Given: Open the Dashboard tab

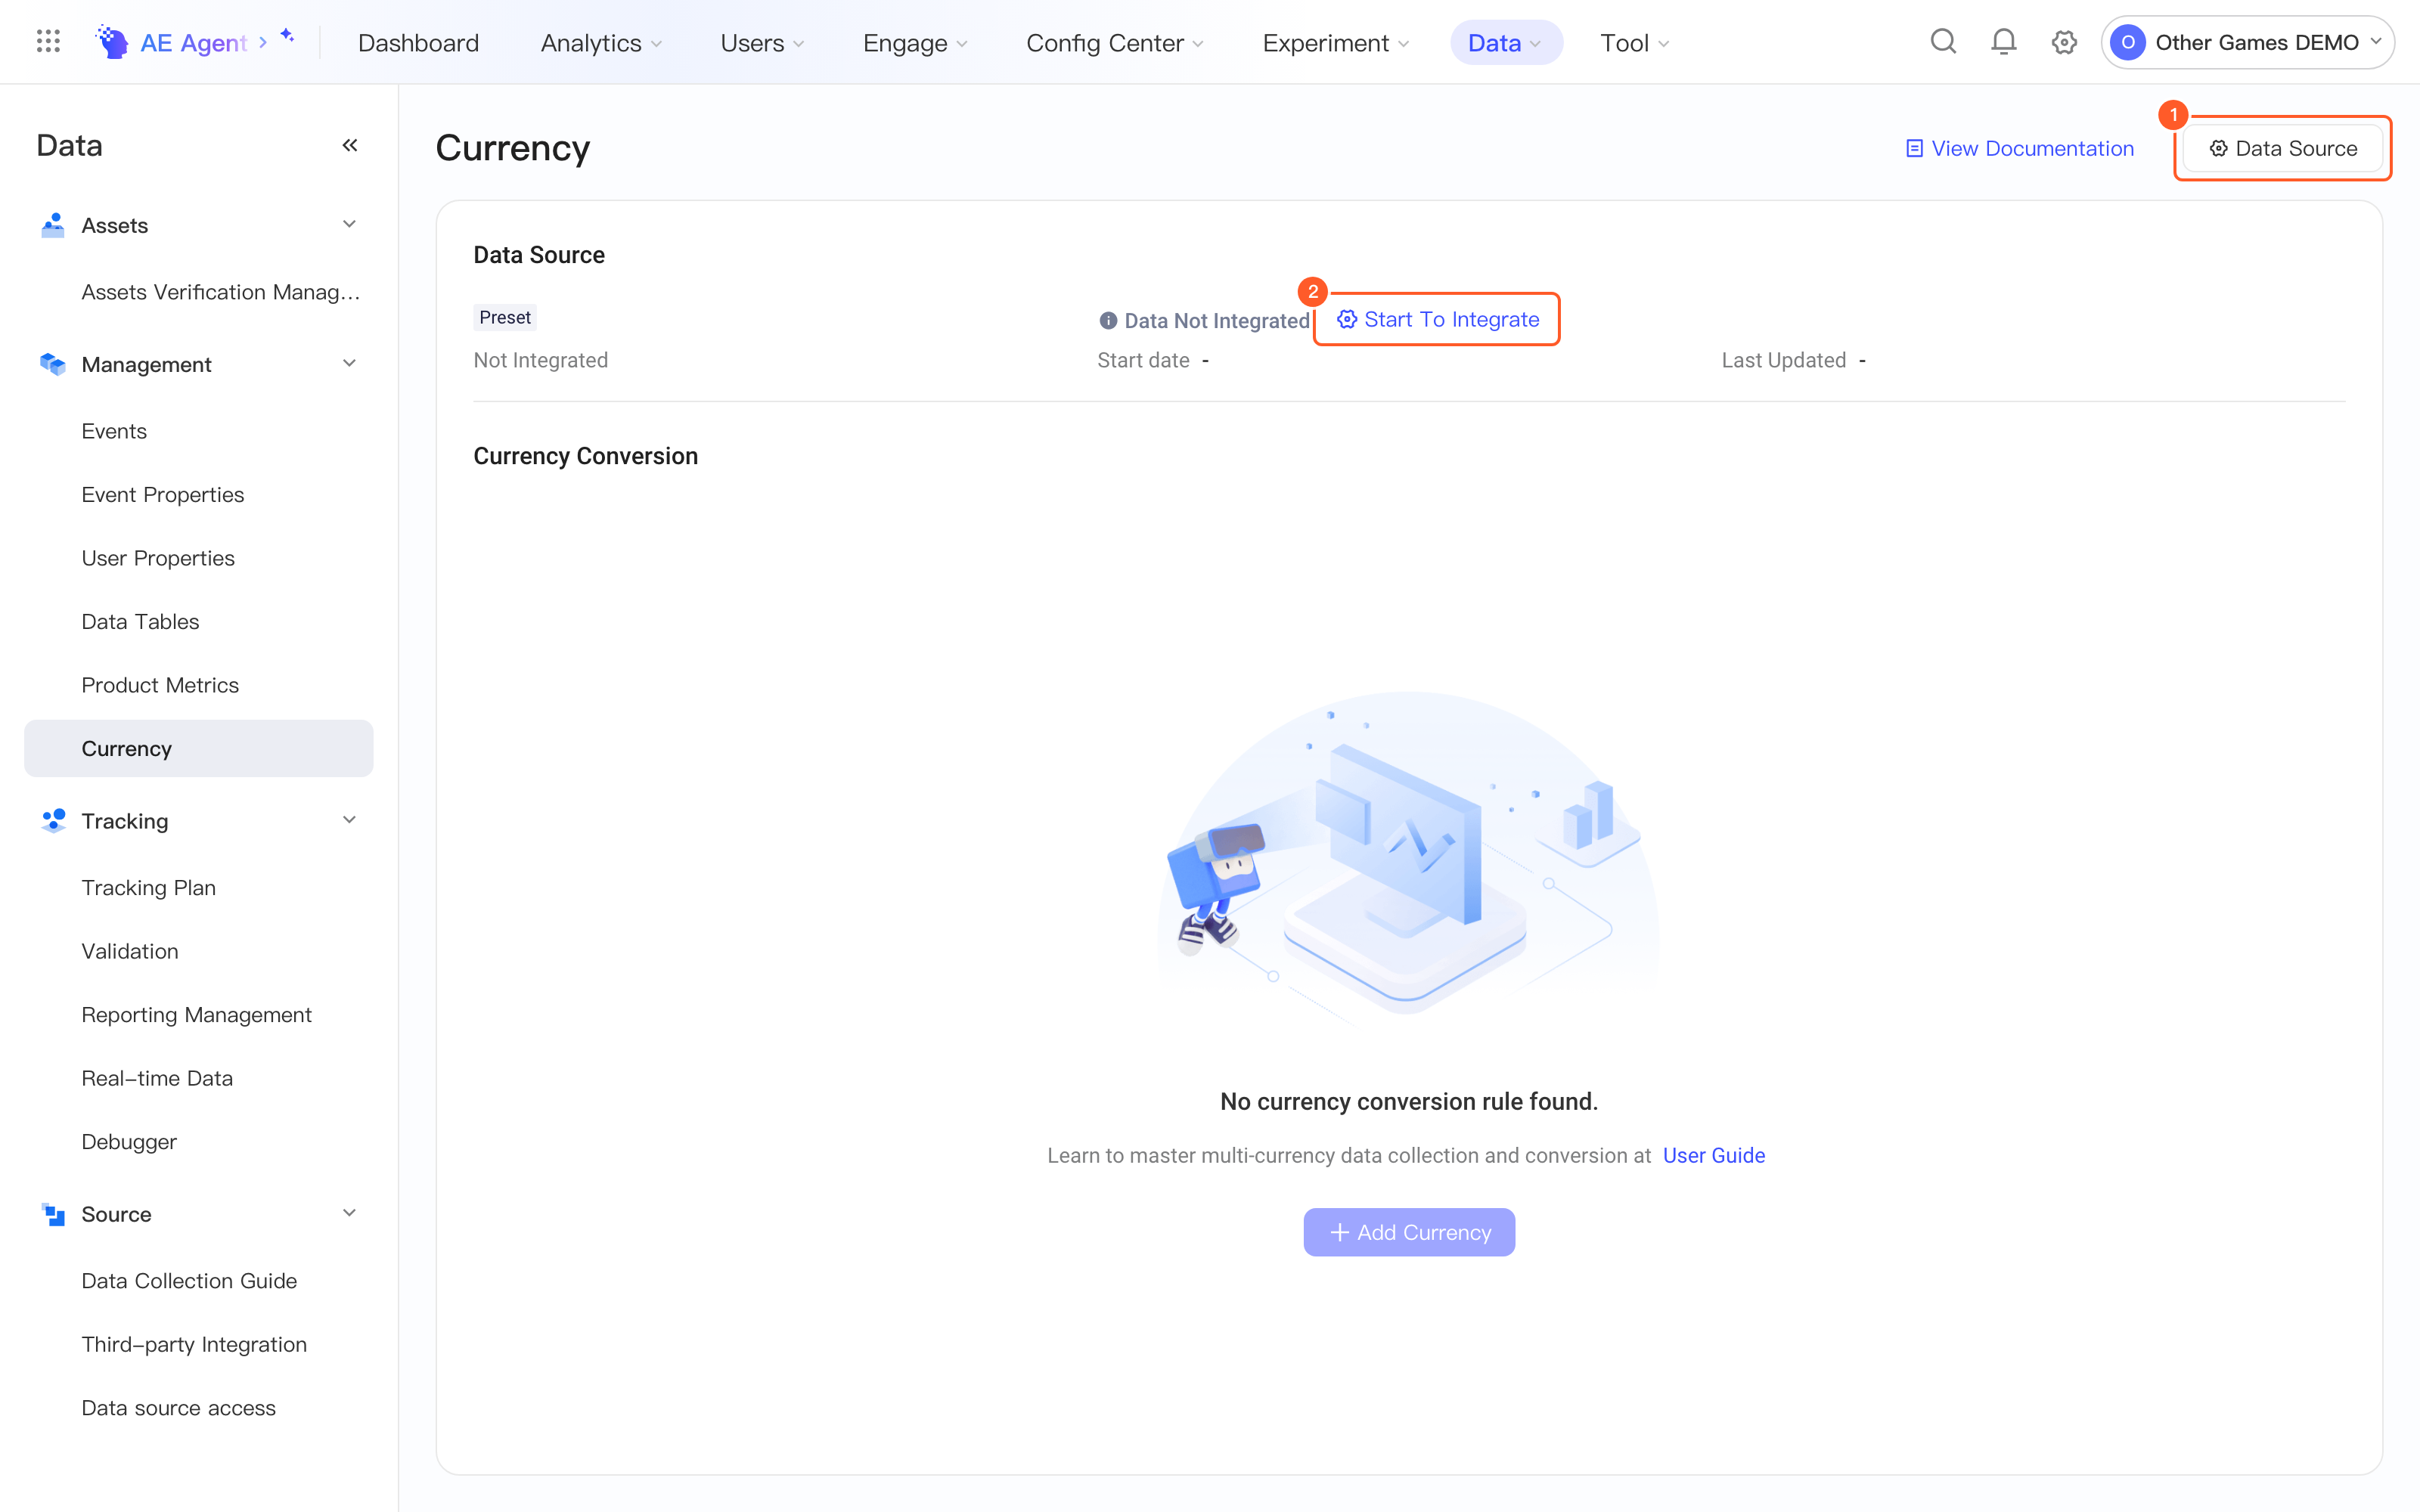Looking at the screenshot, I should 418,43.
